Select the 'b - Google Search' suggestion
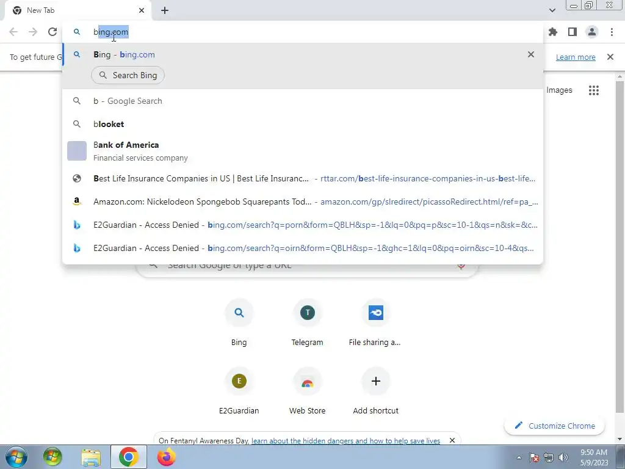 click(303, 101)
